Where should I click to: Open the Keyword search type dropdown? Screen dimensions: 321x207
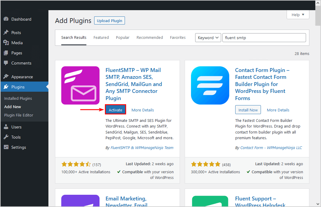pos(208,38)
